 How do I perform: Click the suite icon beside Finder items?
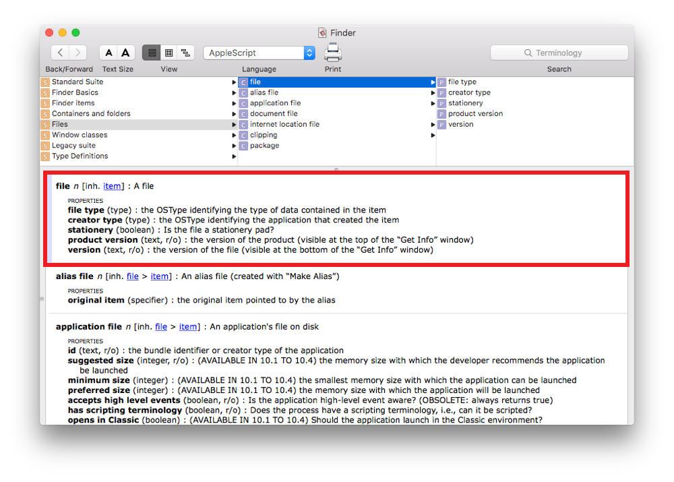pos(45,103)
